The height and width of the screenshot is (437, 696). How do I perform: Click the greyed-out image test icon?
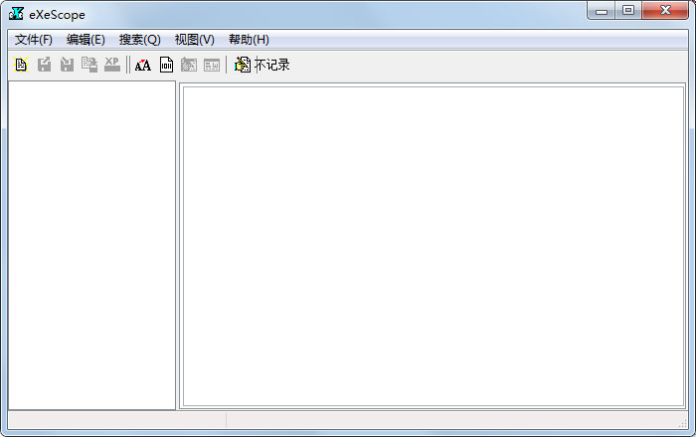189,65
